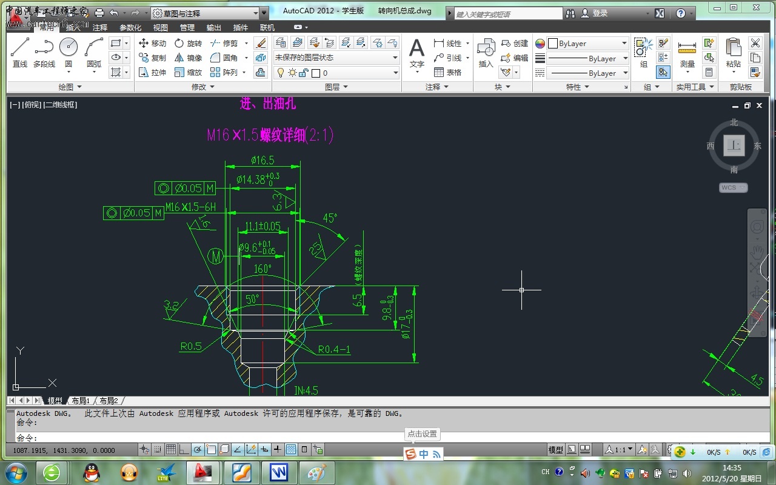Click the print icon in quick access toolbar
Viewport: 776px width, 485px height.
pyautogui.click(x=99, y=13)
